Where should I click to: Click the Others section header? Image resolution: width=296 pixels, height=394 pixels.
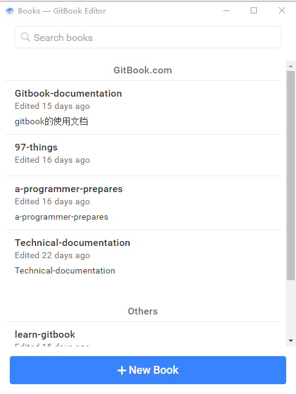pos(142,311)
